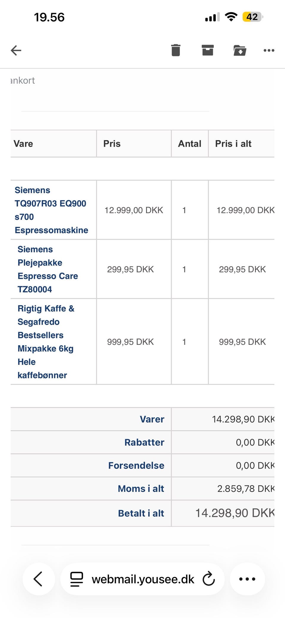This screenshot has height=618, width=285.
Task: Tap the 19.56 clock in the status bar
Action: [x=49, y=17]
